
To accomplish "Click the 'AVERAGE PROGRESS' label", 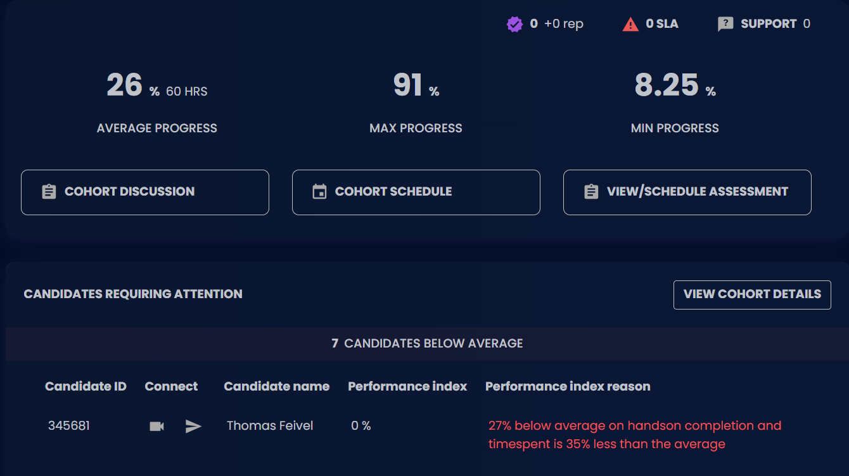I will pos(157,128).
